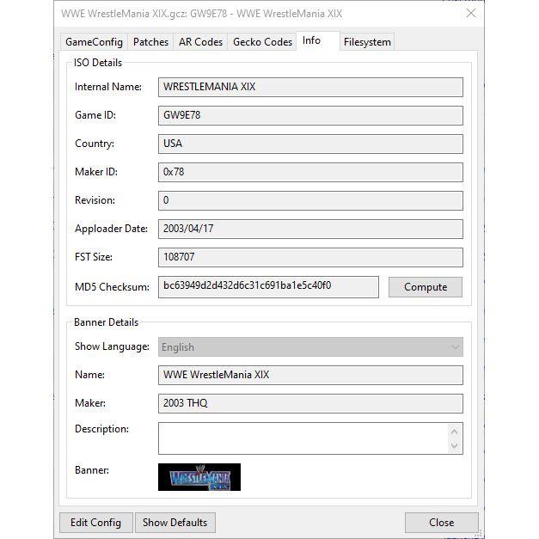The image size is (539, 539).
Task: Click Description scrollbar up arrow
Action: click(x=455, y=432)
